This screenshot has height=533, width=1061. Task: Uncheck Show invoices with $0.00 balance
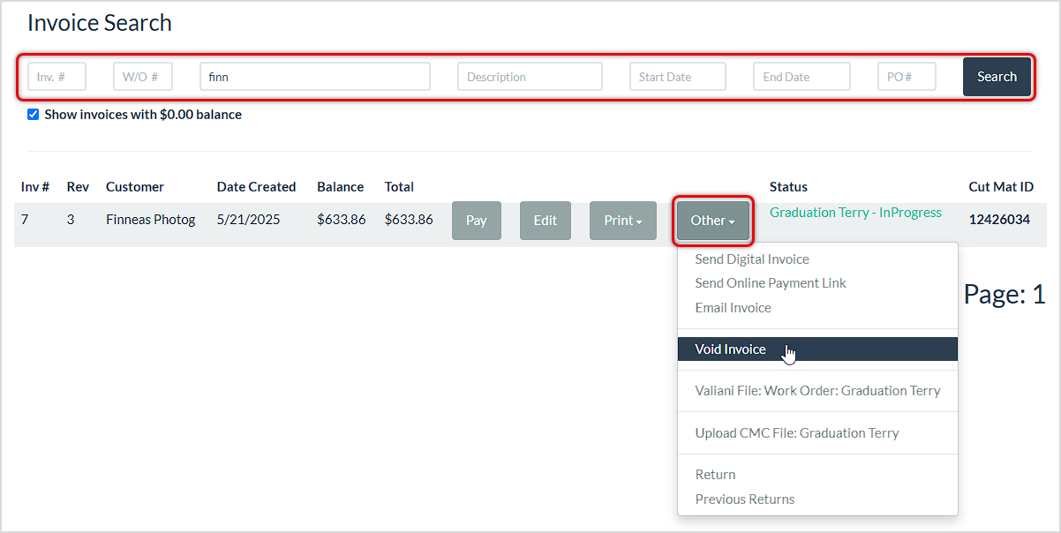tap(33, 114)
